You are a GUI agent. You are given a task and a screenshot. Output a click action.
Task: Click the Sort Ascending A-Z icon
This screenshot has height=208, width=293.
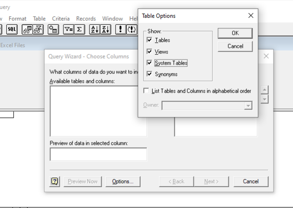(x=95, y=29)
